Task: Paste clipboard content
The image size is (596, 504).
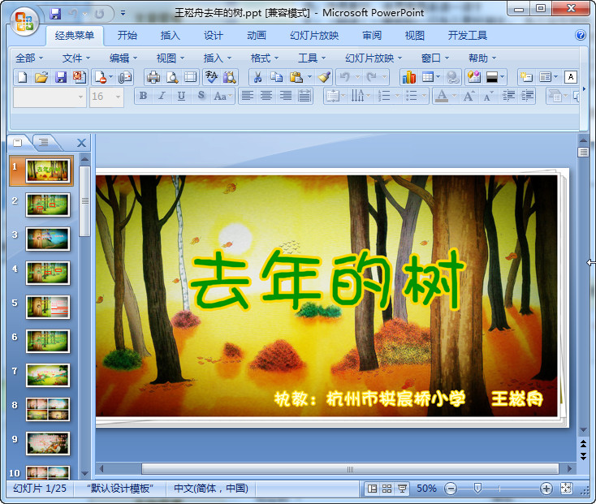Action: pyautogui.click(x=296, y=77)
